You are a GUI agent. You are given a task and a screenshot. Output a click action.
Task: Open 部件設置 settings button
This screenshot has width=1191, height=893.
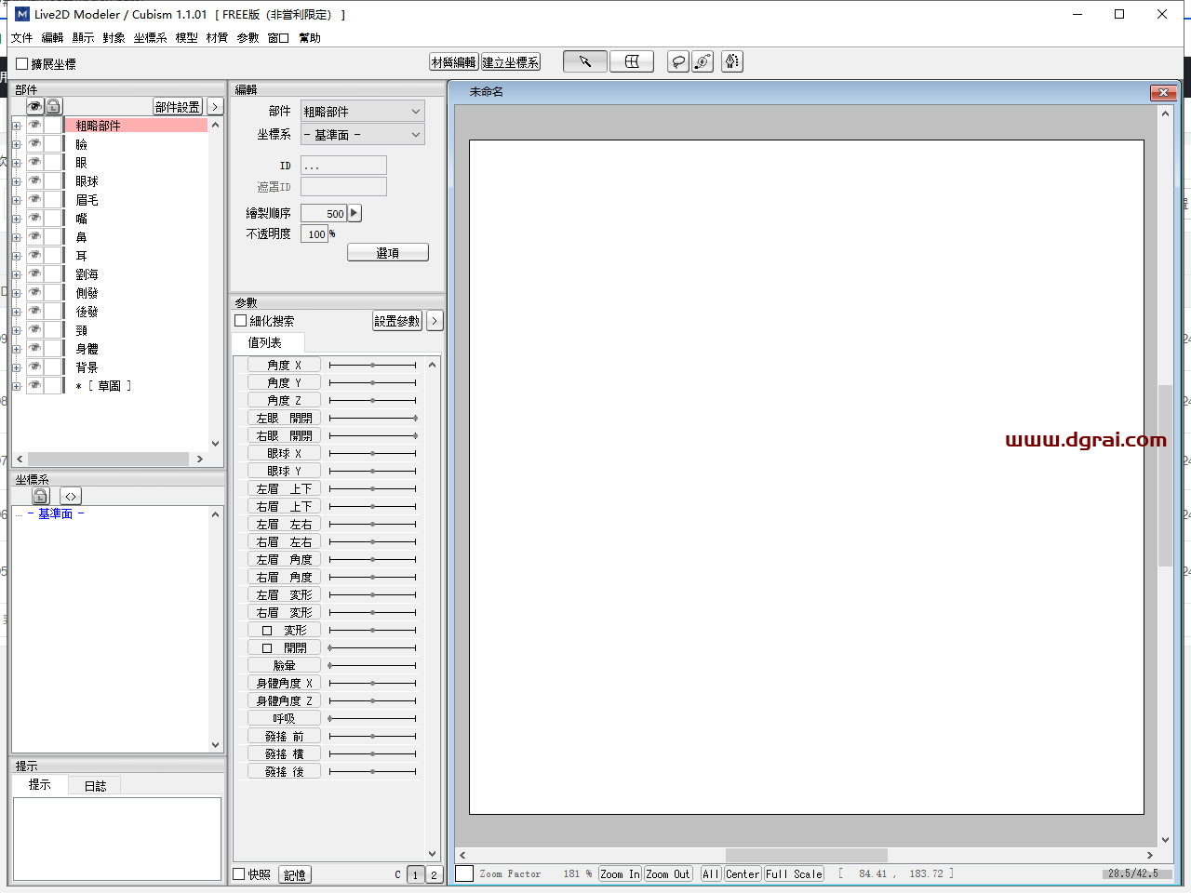pyautogui.click(x=178, y=107)
